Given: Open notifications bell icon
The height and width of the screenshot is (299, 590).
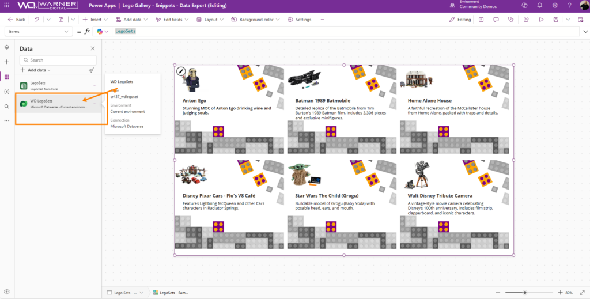Looking at the screenshot, I should 540,6.
